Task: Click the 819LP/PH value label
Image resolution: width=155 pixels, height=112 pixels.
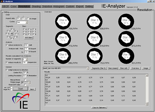Action: tap(104, 46)
